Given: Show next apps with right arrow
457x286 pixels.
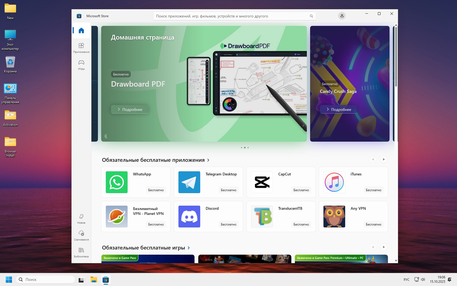Looking at the screenshot, I should [x=384, y=159].
